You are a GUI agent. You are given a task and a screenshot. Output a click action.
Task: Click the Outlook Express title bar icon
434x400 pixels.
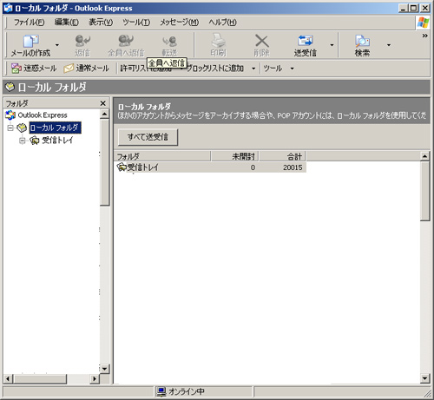(x=8, y=8)
